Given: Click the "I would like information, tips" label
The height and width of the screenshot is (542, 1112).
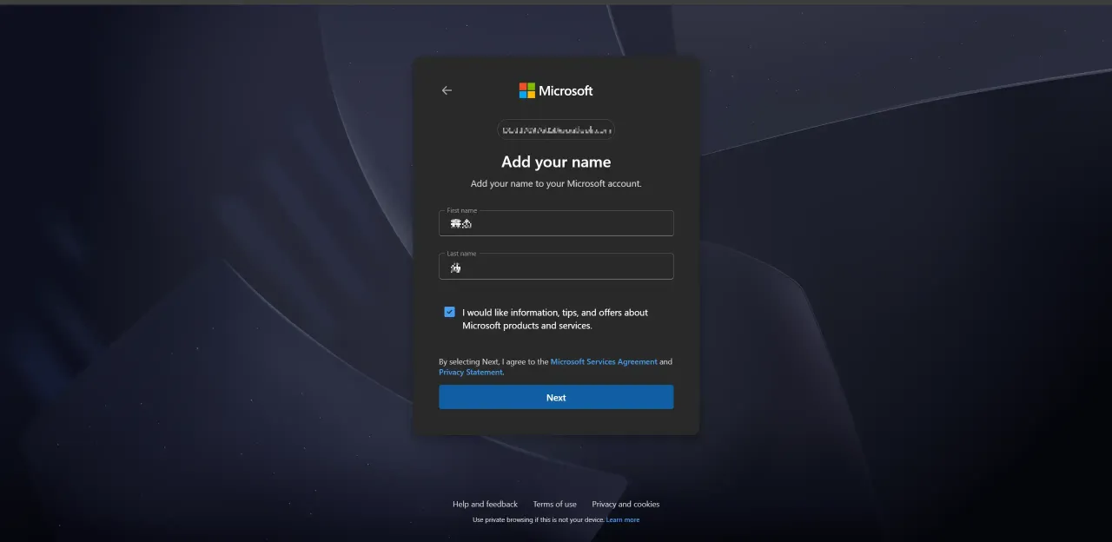Looking at the screenshot, I should [x=555, y=319].
